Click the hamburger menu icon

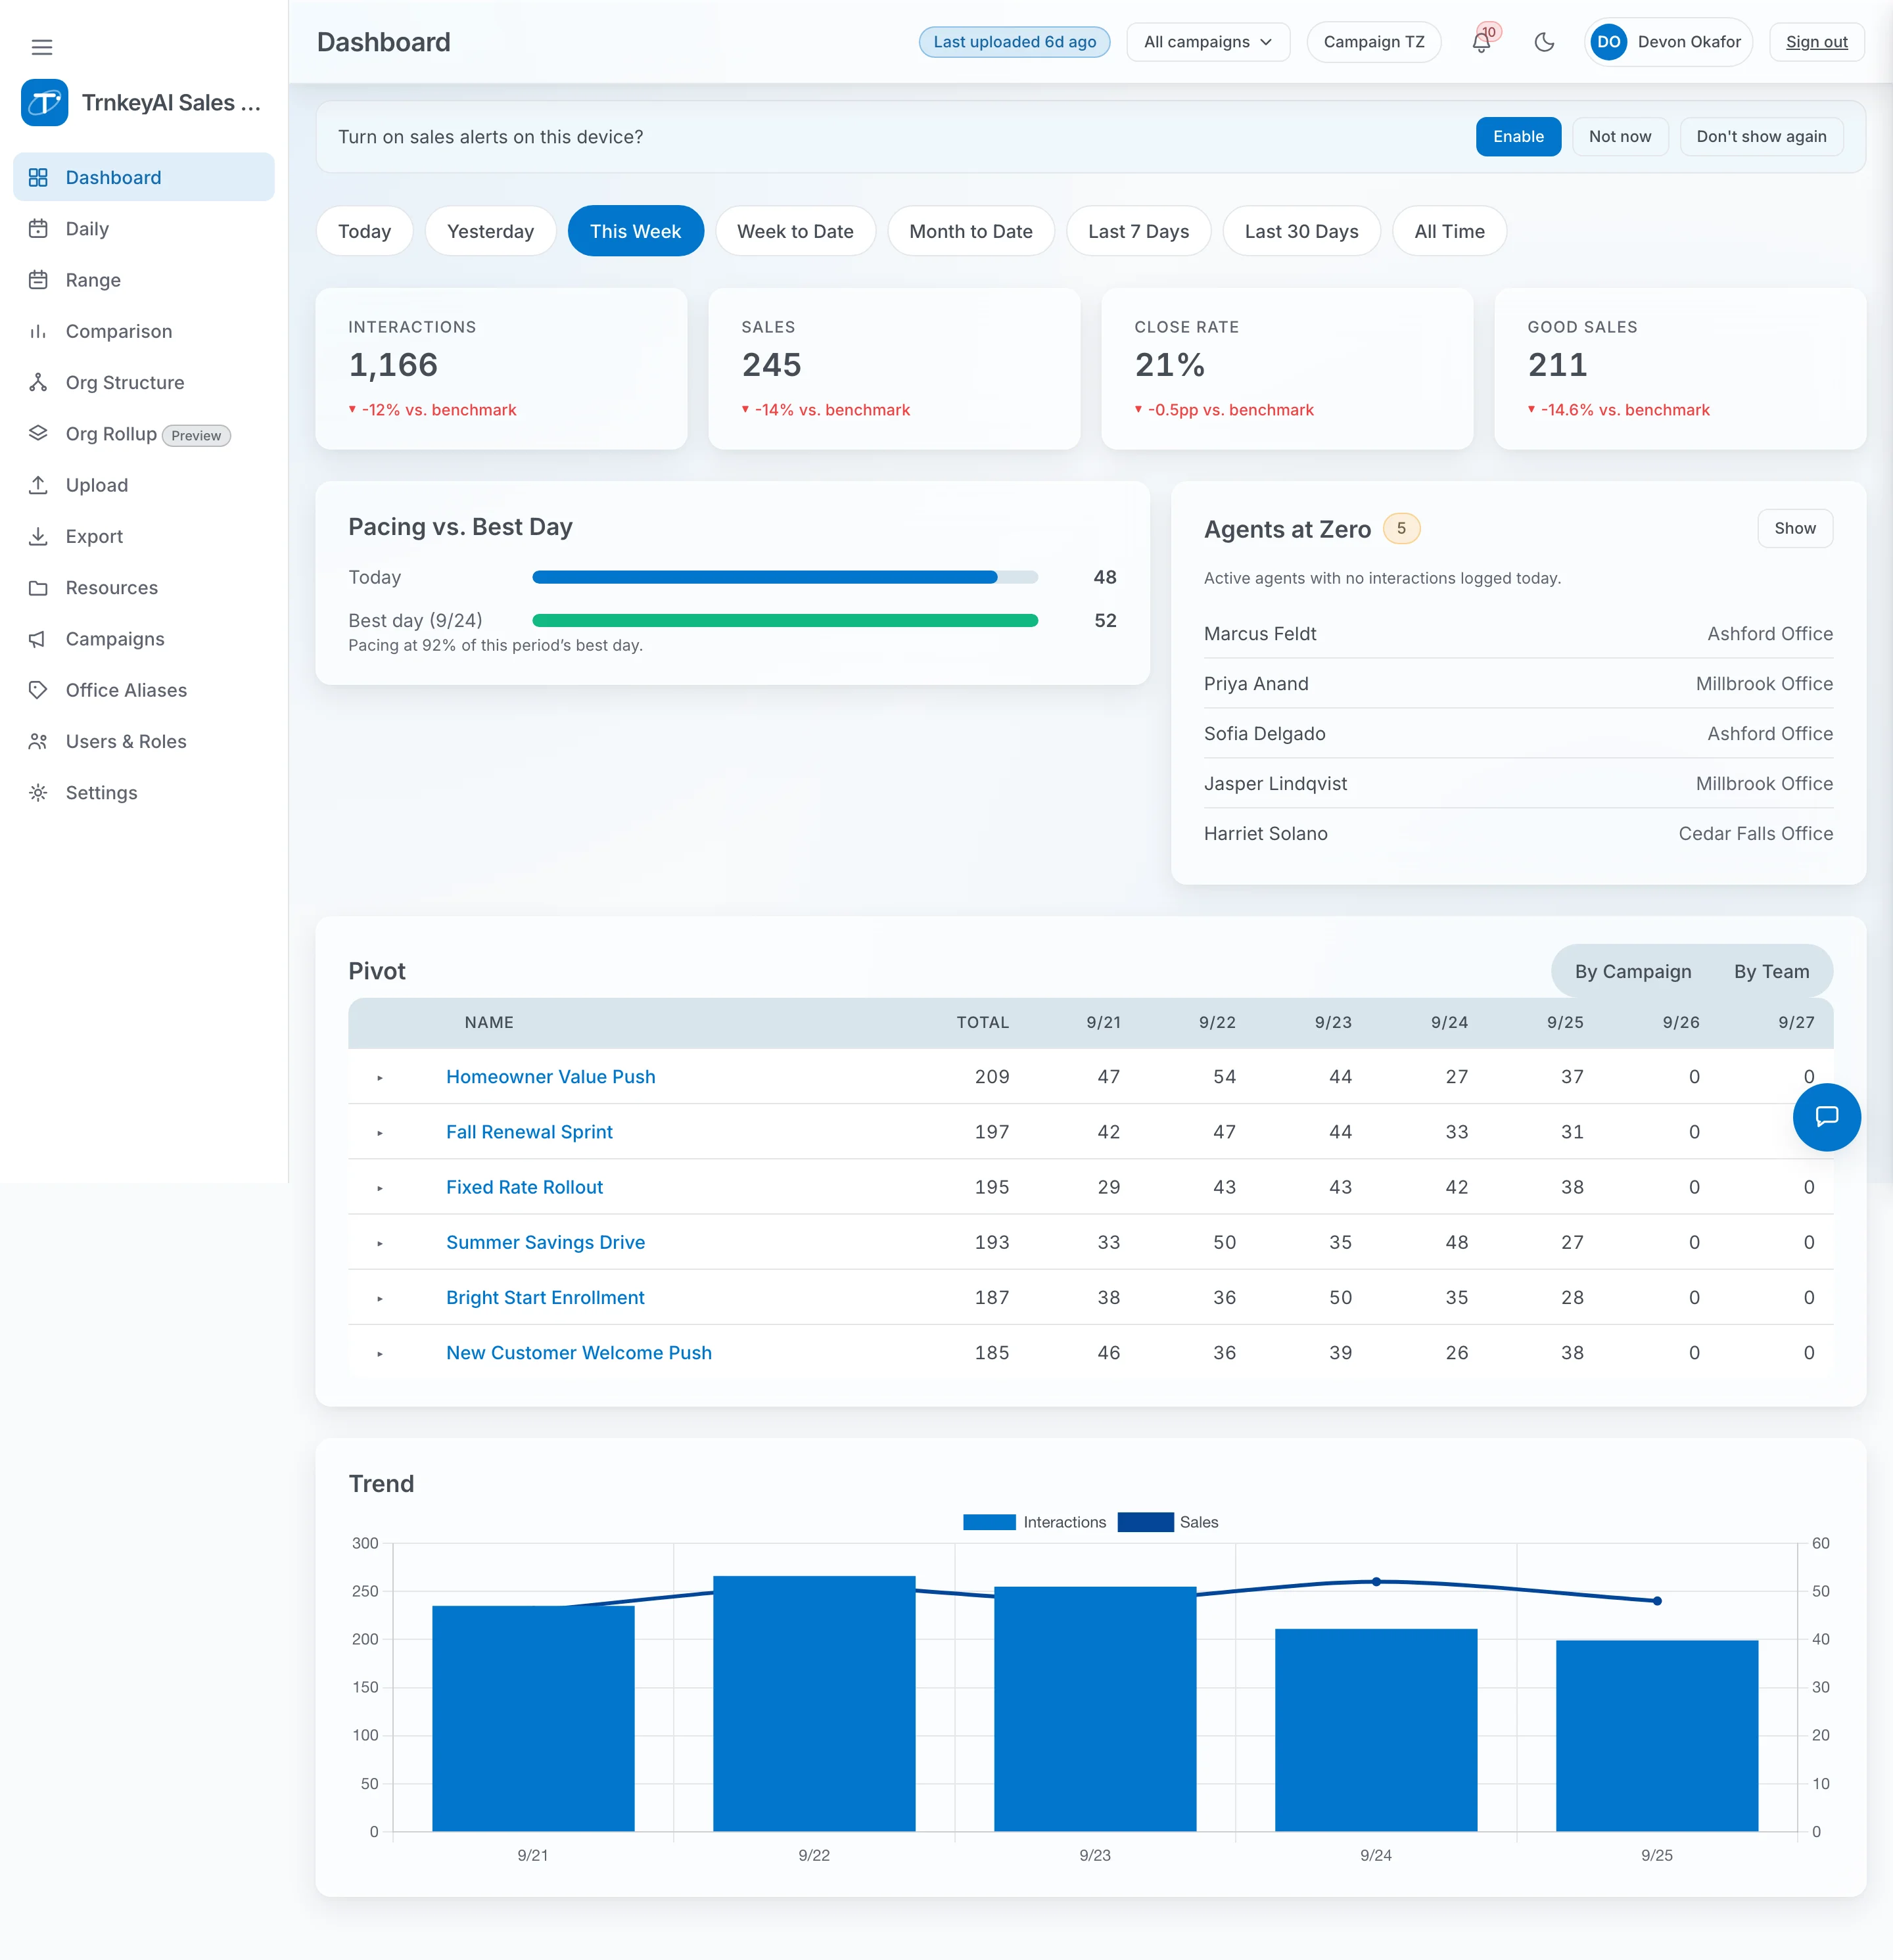coord(42,47)
